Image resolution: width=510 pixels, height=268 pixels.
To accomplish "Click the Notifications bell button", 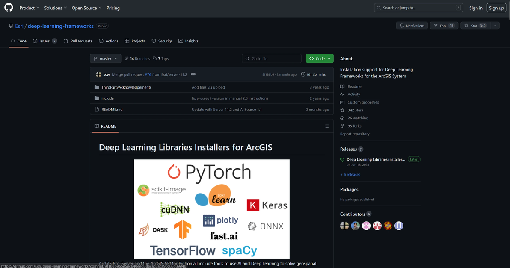I will [412, 26].
